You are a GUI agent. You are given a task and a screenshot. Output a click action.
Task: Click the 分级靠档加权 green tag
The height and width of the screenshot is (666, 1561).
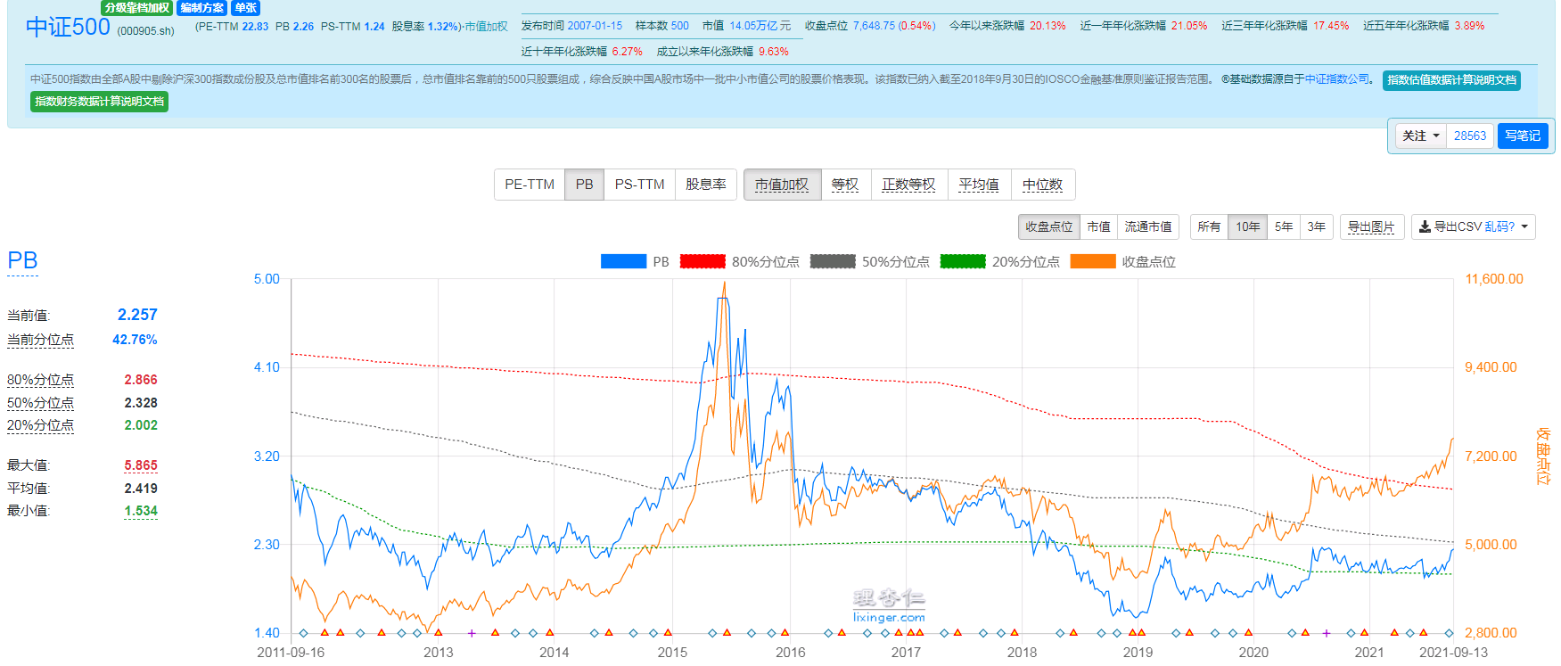pyautogui.click(x=136, y=8)
